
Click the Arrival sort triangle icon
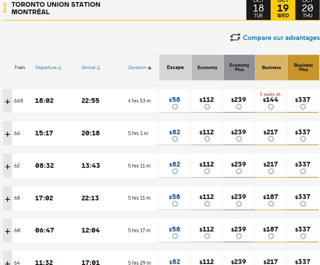[98, 68]
